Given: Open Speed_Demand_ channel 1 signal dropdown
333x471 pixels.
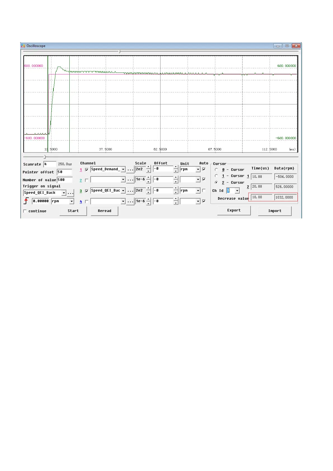Looking at the screenshot, I should tap(123, 169).
